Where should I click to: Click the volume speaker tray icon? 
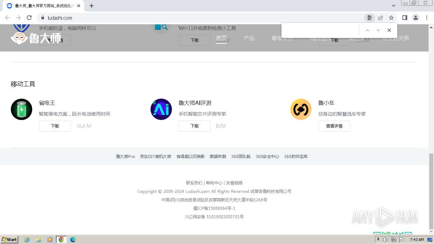pos(386,240)
